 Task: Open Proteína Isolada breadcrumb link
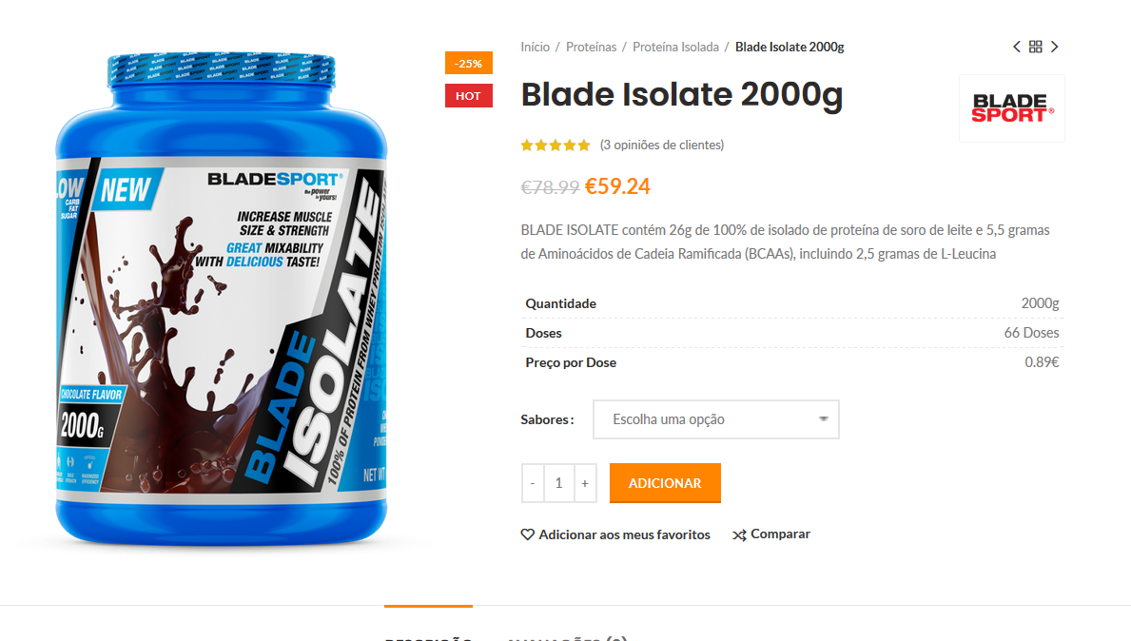pyautogui.click(x=676, y=47)
